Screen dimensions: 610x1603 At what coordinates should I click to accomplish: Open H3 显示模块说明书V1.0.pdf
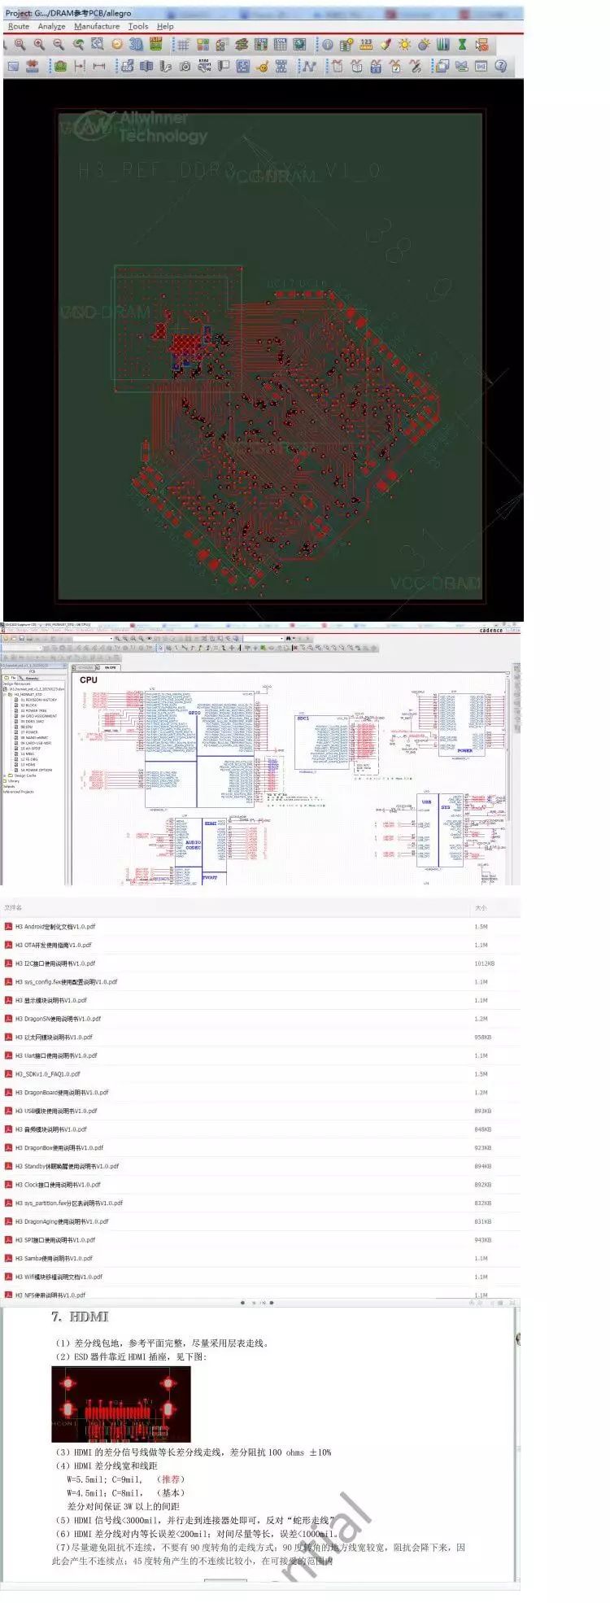pos(51,1000)
